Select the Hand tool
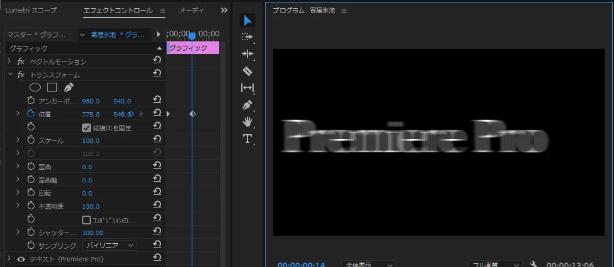This screenshot has height=267, width=614. click(x=247, y=122)
